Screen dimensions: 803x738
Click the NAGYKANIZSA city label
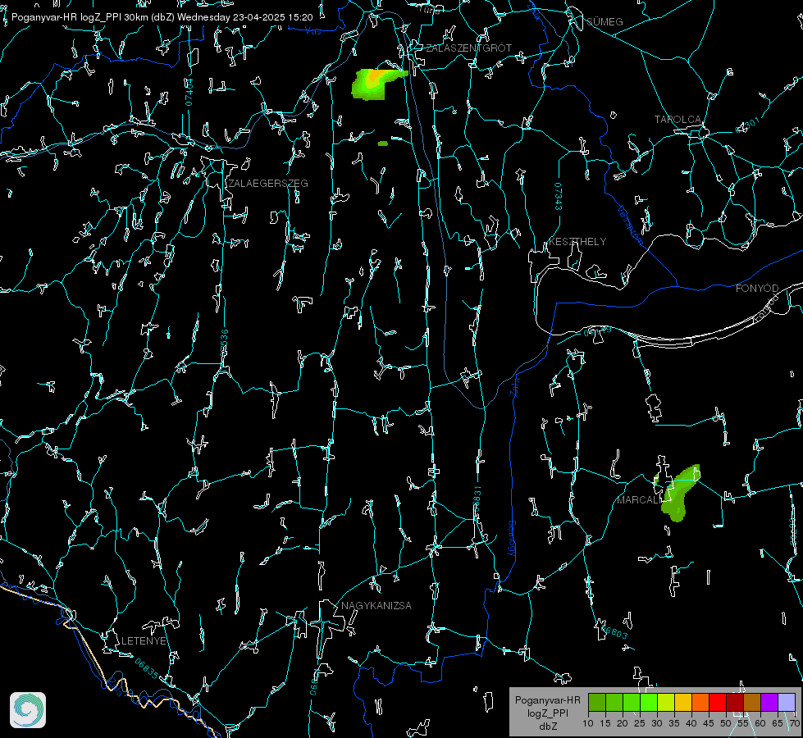coord(376,606)
